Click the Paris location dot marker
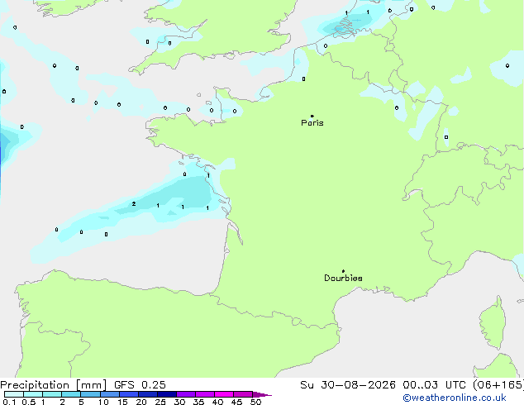The width and height of the screenshot is (524, 405). click(x=312, y=116)
